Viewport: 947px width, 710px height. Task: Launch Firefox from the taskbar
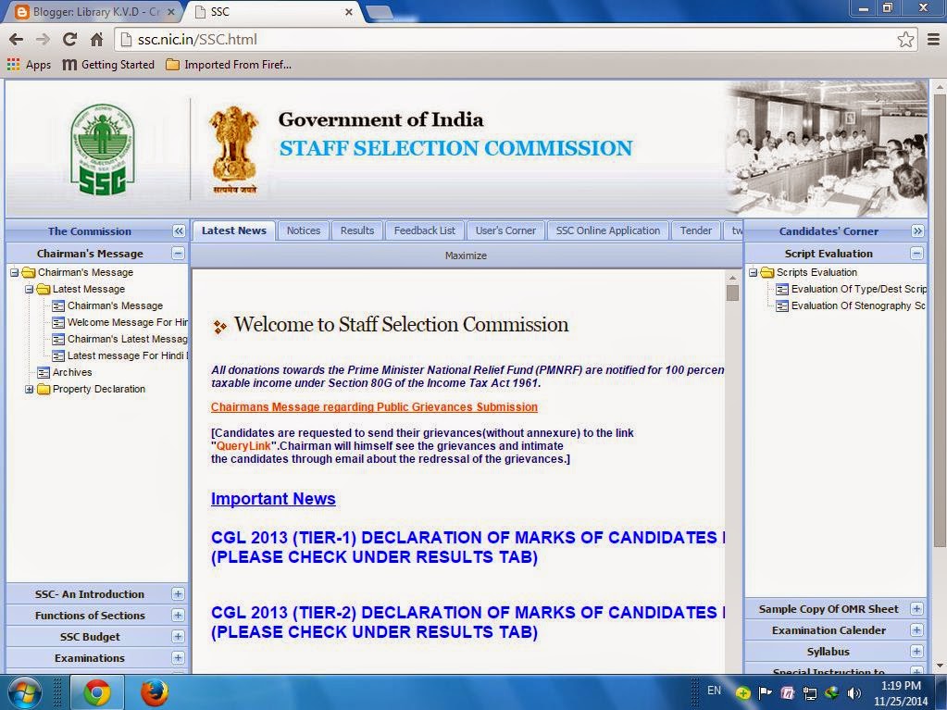pos(155,692)
